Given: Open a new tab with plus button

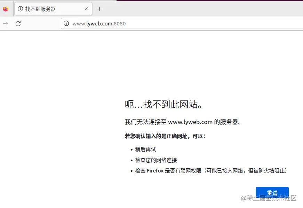Looking at the screenshot, I should tap(99, 9).
